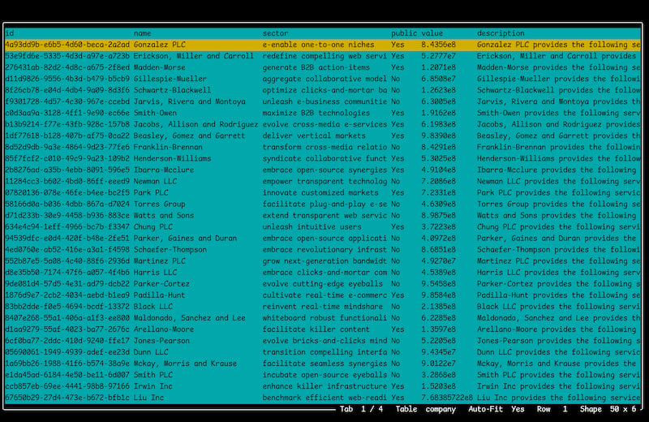Click the Maldonado, Sanchez and Lee name cell
Viewport: 649px width, 422px height.
[190, 317]
